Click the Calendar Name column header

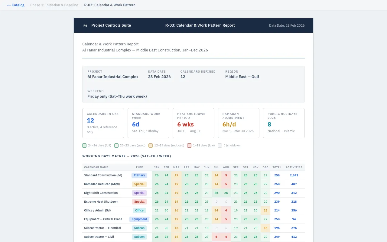96,167
